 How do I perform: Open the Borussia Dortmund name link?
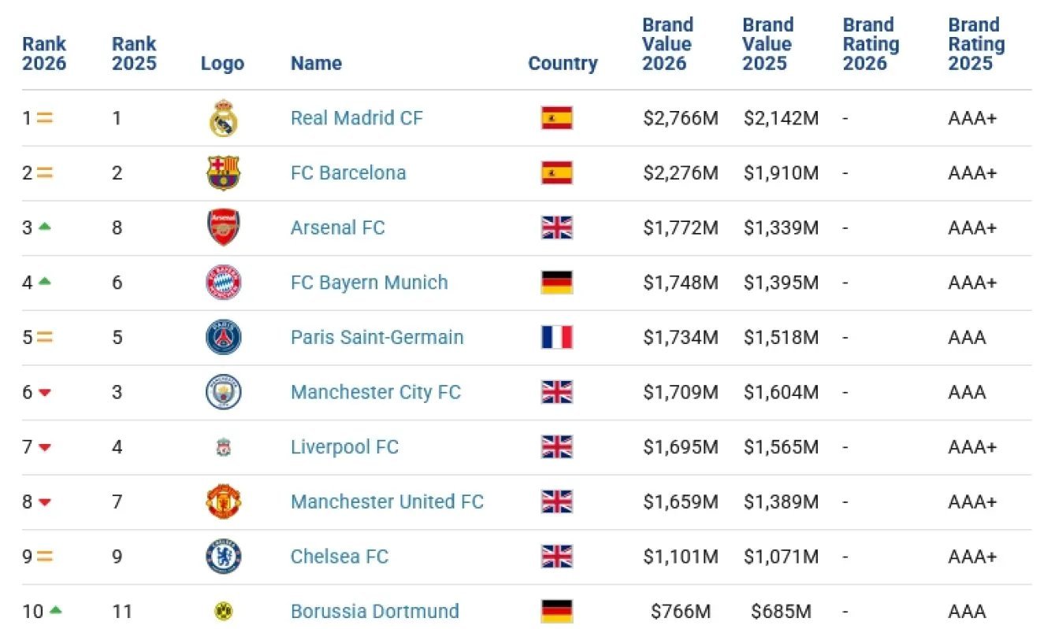coord(374,611)
